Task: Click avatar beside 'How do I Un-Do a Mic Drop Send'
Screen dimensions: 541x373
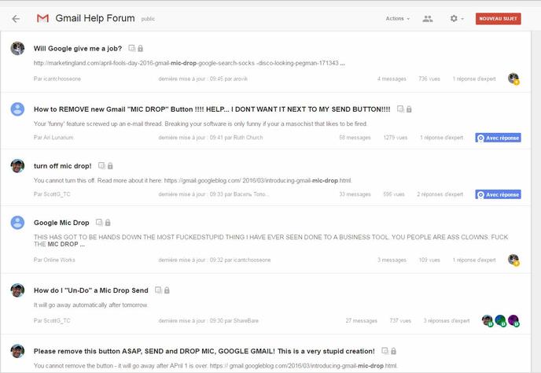Action: pyautogui.click(x=17, y=290)
